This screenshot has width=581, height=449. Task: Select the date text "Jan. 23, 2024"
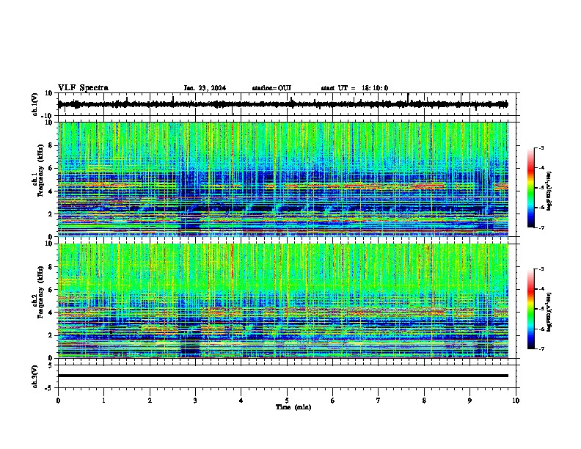pos(205,88)
